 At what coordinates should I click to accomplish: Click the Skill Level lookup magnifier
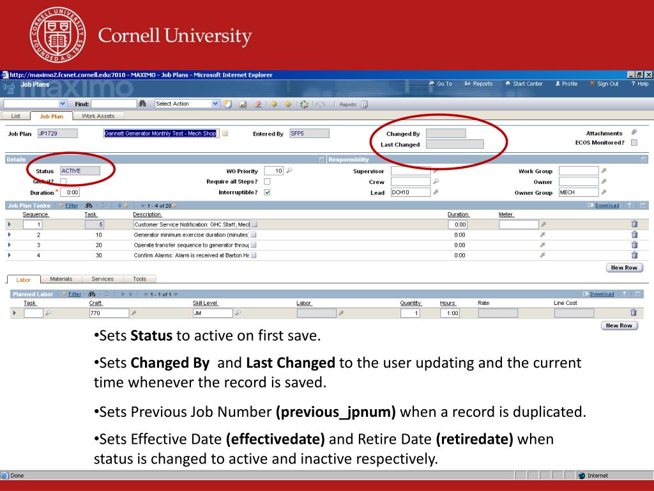pos(238,313)
